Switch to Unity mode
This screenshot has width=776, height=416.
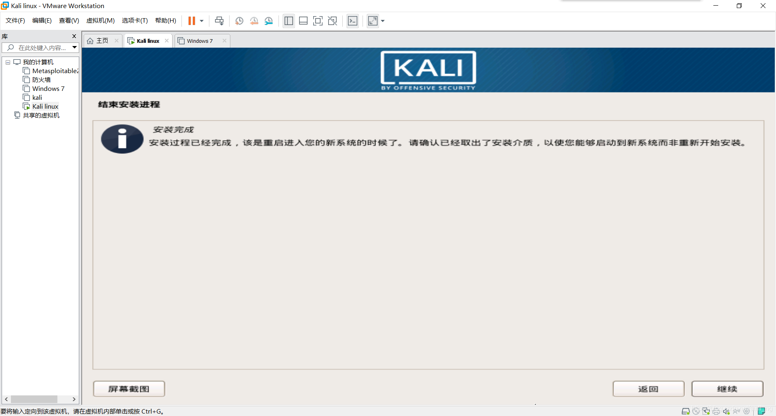click(332, 21)
